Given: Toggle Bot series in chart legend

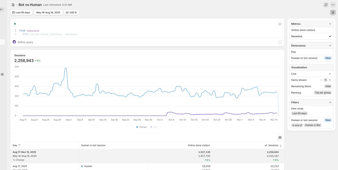Looking at the screenshot, I should pos(154,127).
